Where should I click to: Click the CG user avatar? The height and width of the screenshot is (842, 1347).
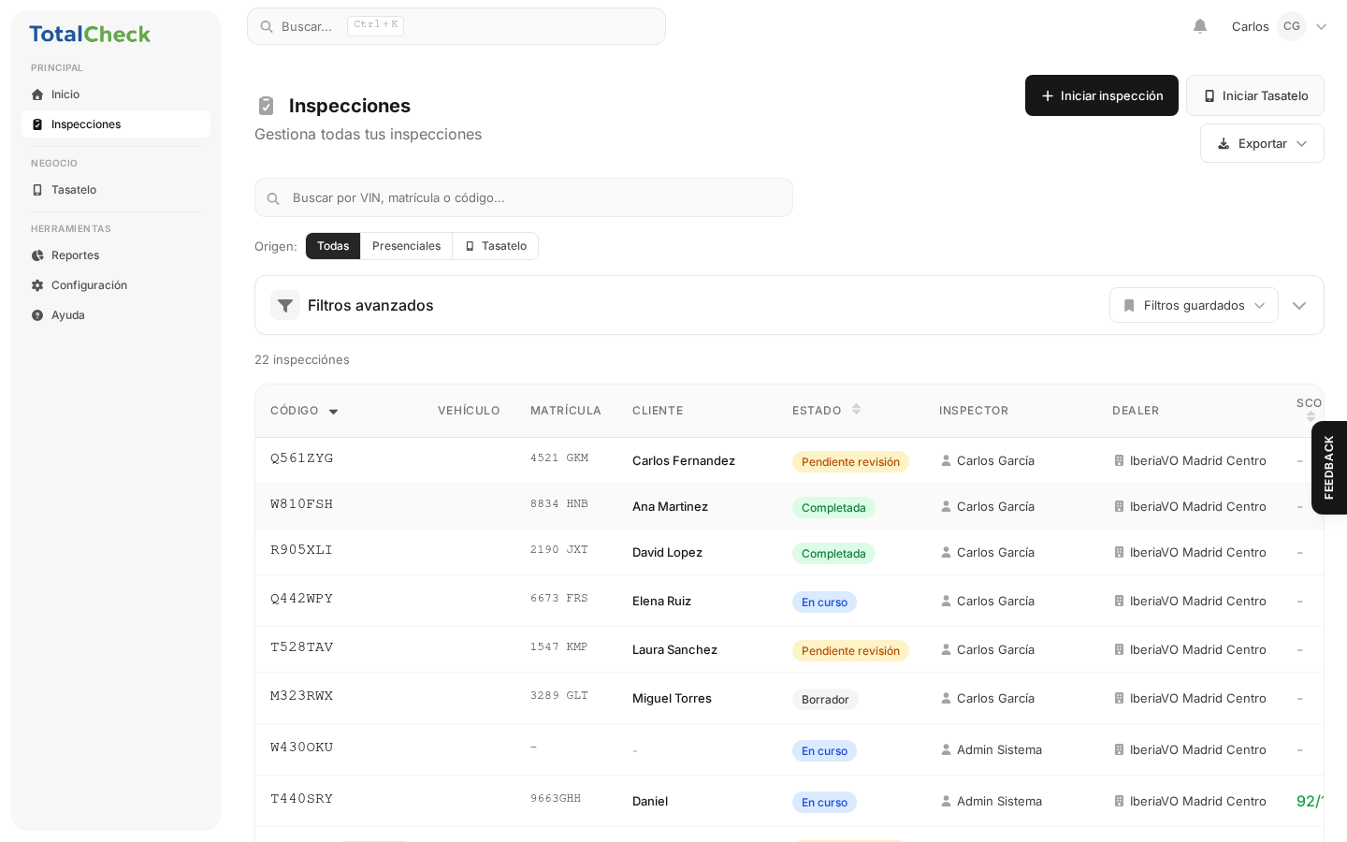coord(1291,26)
